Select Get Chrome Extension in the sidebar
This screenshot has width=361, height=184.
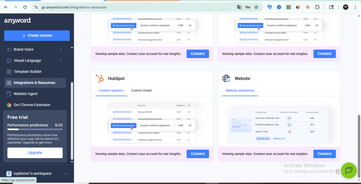coord(35,105)
